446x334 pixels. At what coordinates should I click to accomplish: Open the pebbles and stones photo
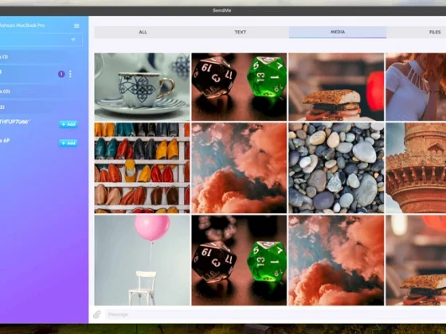(336, 168)
